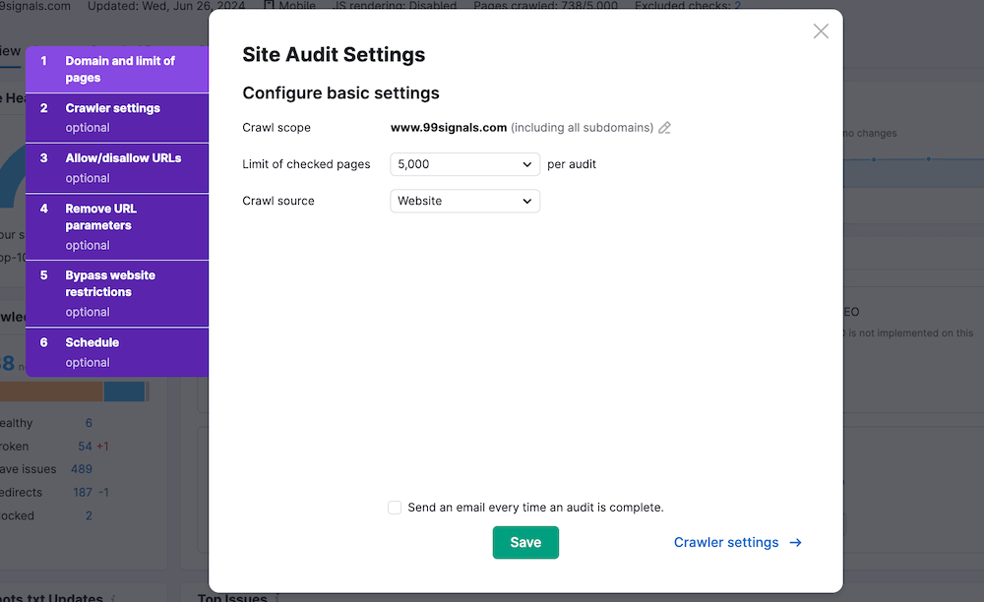Viewport: 984px width, 602px height.
Task: Go to step 2 Crawler settings in sidebar
Action: (x=117, y=118)
